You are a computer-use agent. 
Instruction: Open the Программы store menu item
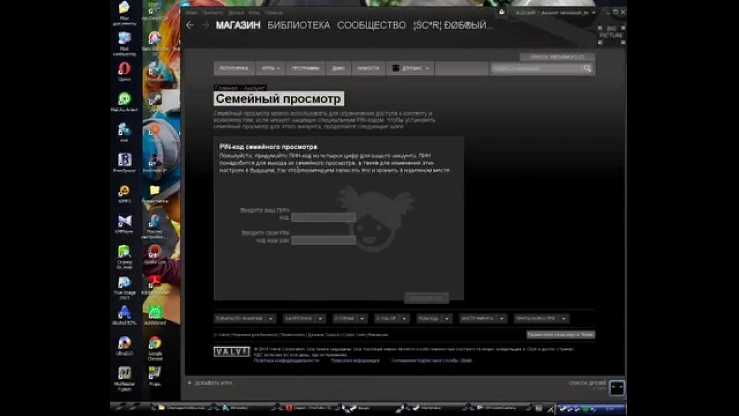pos(305,68)
